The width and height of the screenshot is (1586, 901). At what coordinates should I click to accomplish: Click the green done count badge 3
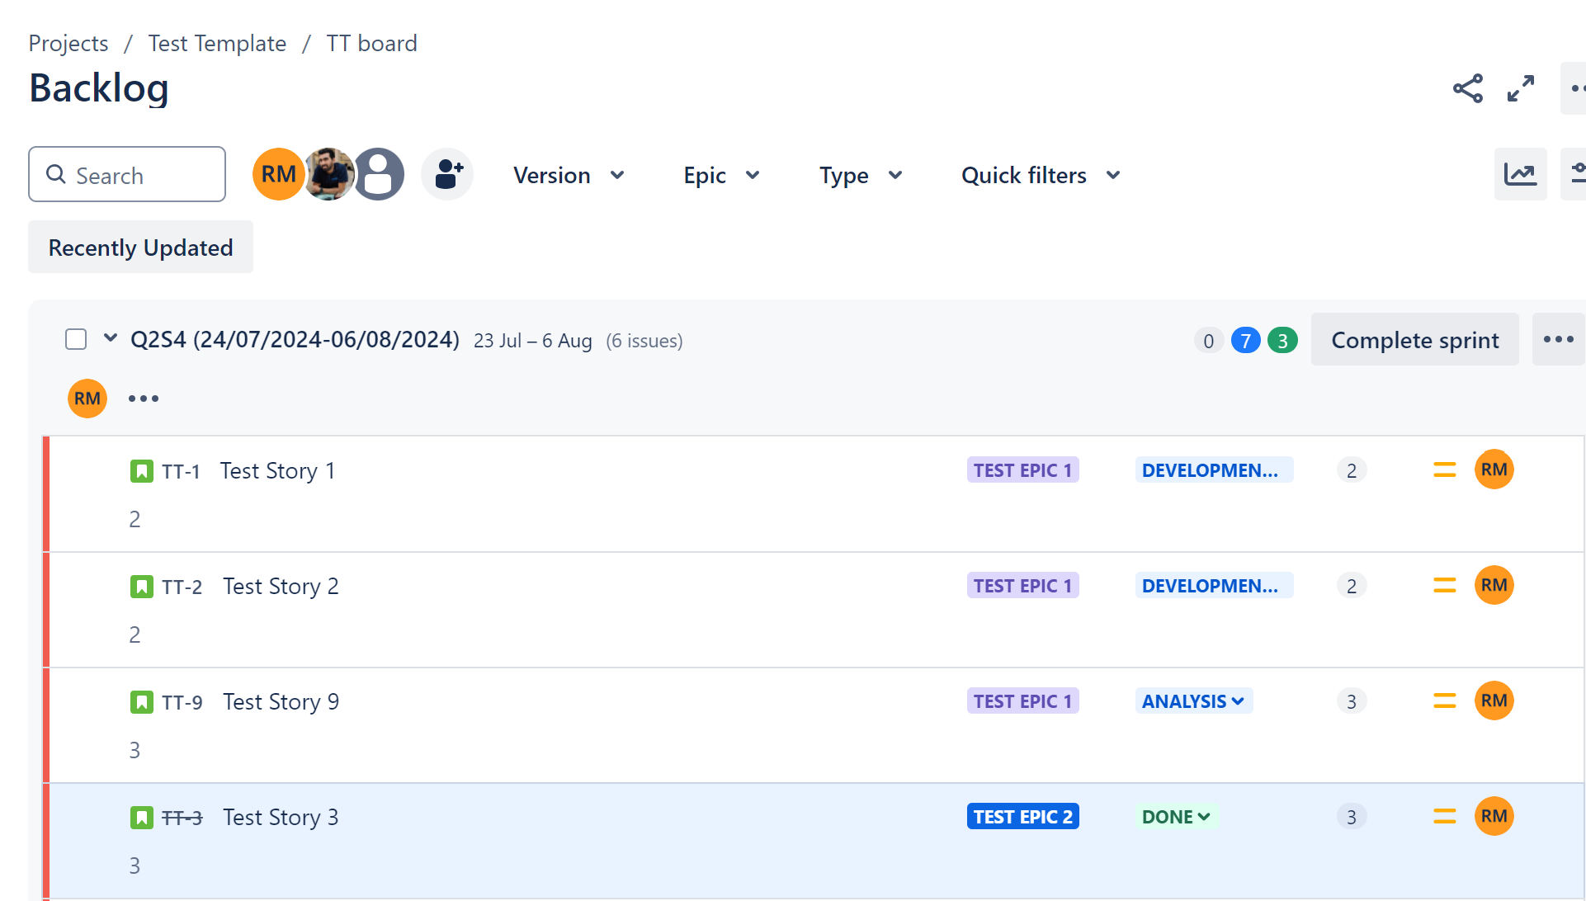(x=1282, y=340)
